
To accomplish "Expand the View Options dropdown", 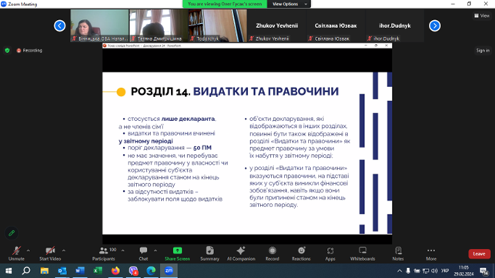I will pyautogui.click(x=289, y=4).
